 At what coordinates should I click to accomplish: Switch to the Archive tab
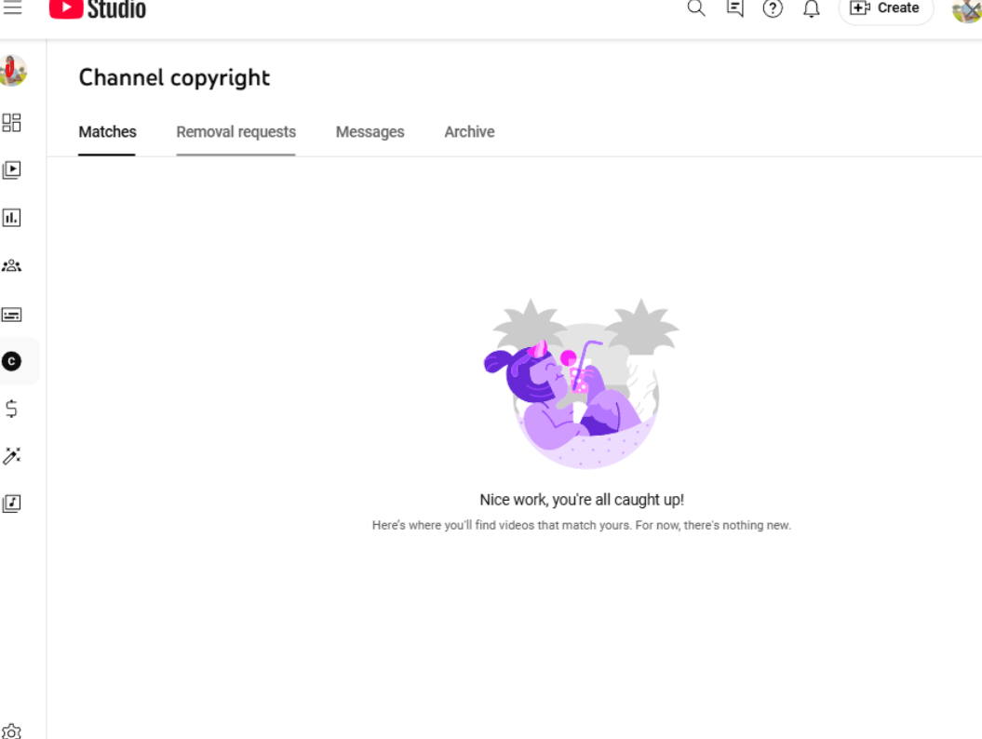[469, 132]
